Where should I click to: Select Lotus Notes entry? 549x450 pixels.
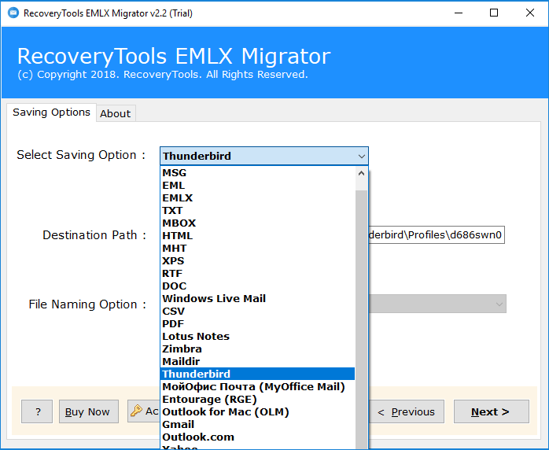pyautogui.click(x=258, y=337)
